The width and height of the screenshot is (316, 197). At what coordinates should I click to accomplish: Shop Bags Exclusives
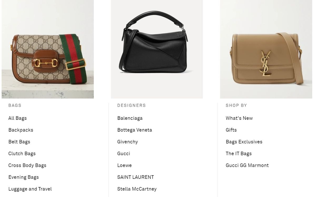244,142
